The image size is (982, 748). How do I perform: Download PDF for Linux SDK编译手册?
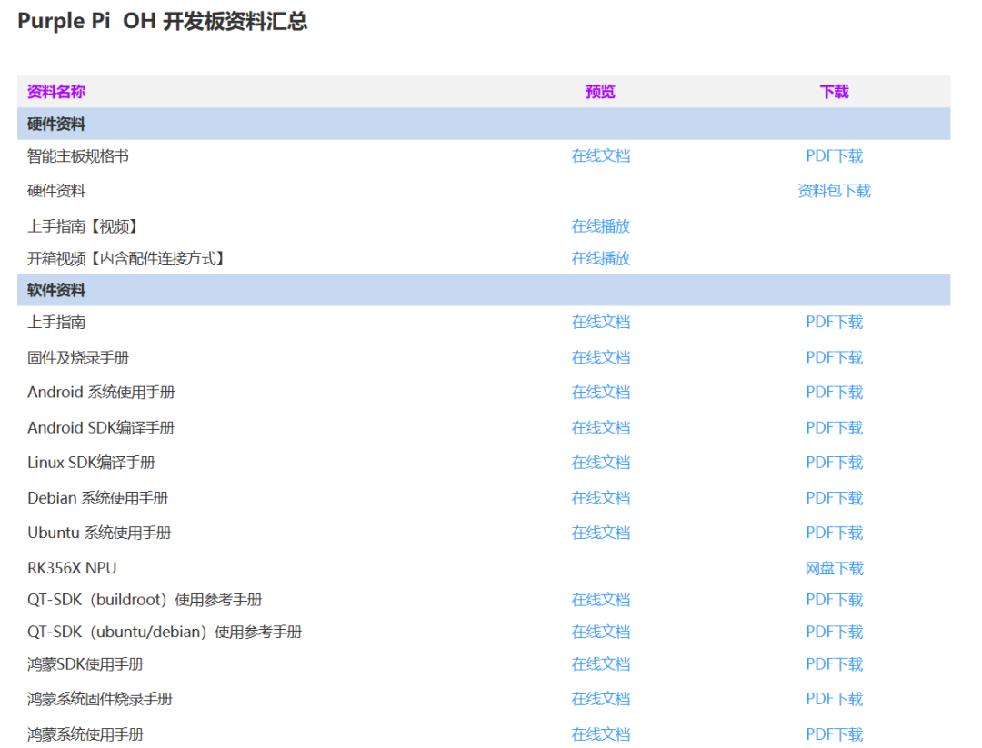click(834, 463)
